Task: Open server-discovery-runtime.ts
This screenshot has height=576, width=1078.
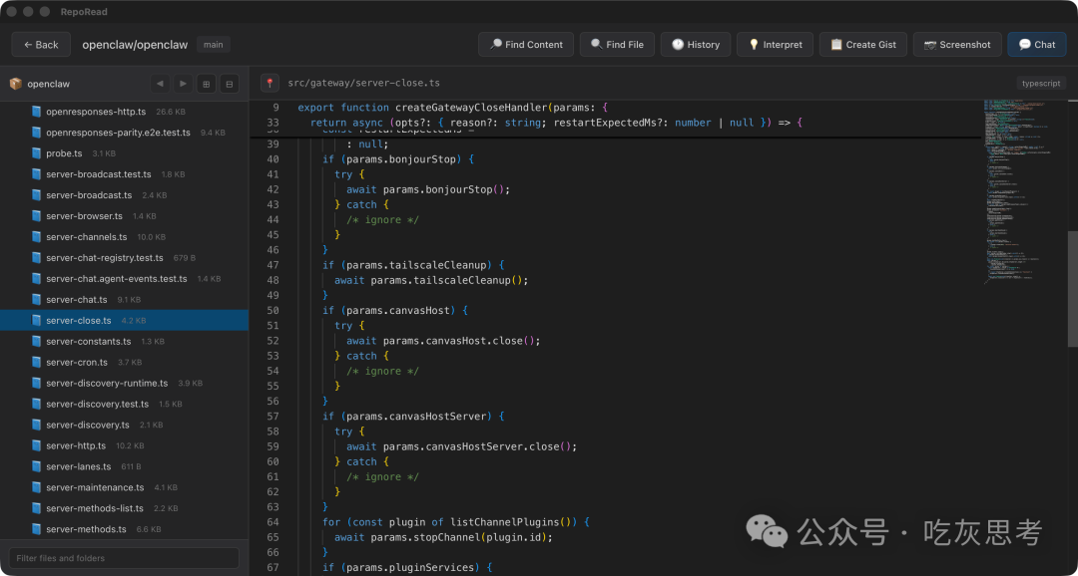Action: [x=125, y=383]
